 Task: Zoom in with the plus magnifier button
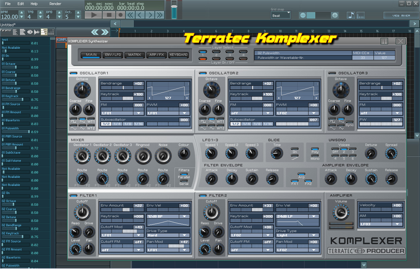(x=335, y=15)
